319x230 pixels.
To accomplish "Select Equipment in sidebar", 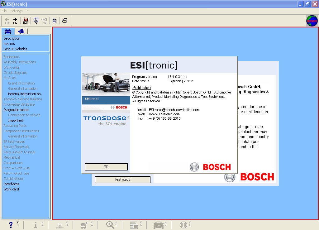I will (x=11, y=57).
